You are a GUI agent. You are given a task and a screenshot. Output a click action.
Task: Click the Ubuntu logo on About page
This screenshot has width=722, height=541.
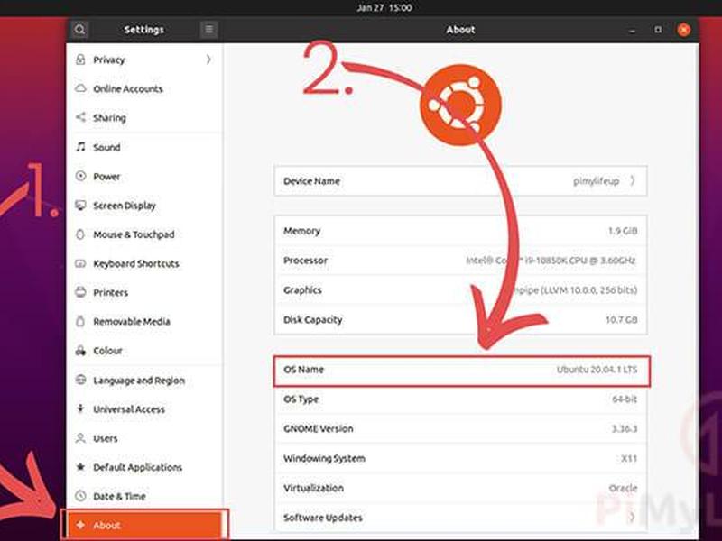pos(460,105)
